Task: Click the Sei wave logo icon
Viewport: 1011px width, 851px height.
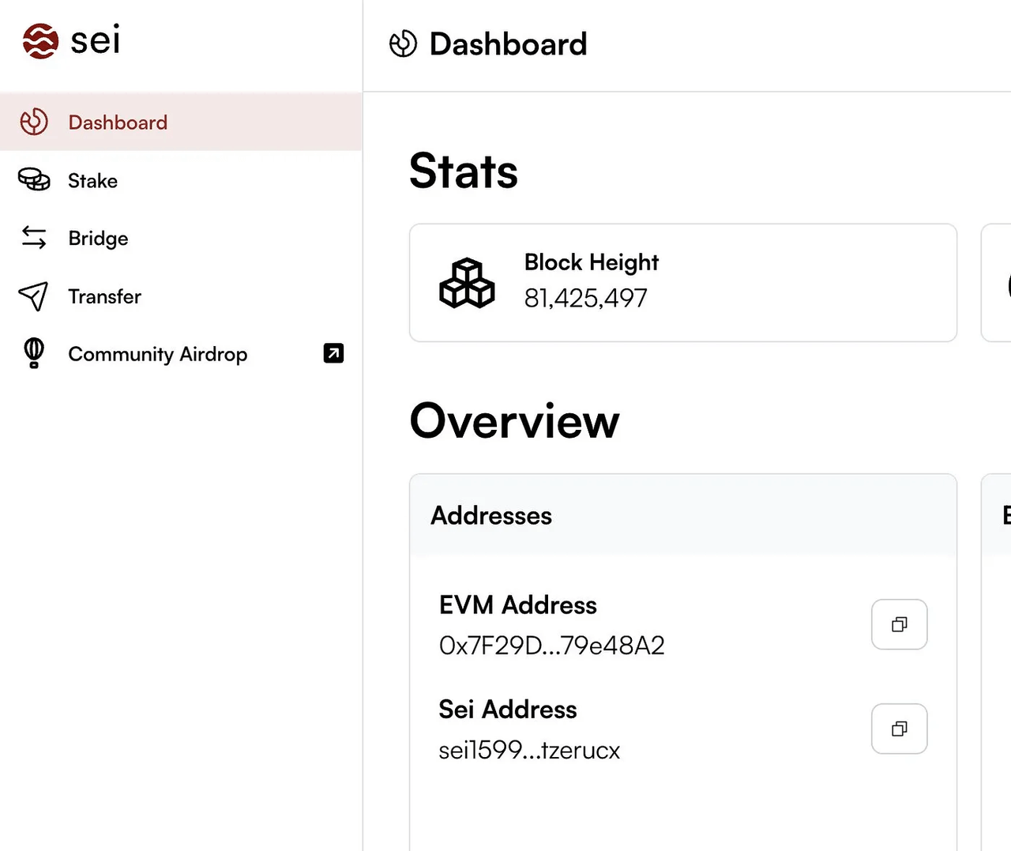Action: click(40, 40)
